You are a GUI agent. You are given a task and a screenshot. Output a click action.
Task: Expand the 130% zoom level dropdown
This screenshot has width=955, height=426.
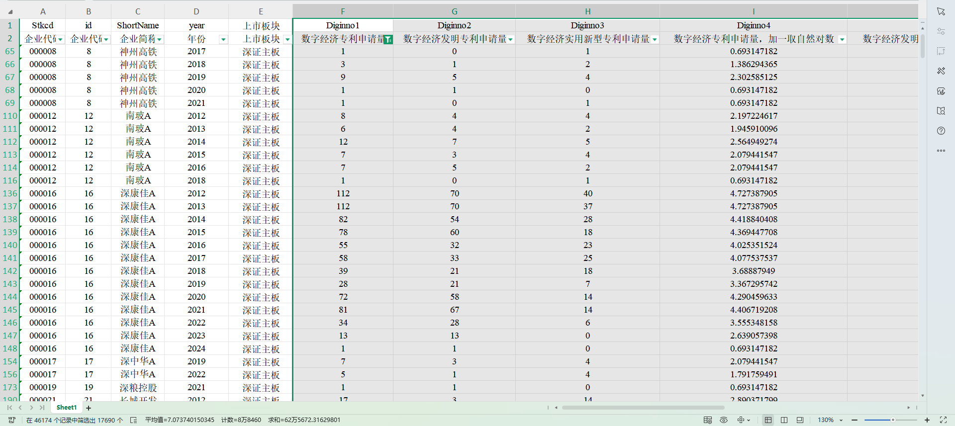point(841,420)
